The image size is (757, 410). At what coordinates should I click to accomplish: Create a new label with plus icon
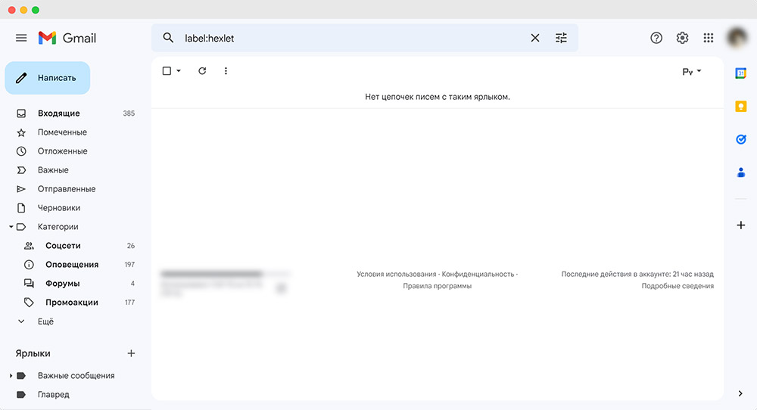131,353
